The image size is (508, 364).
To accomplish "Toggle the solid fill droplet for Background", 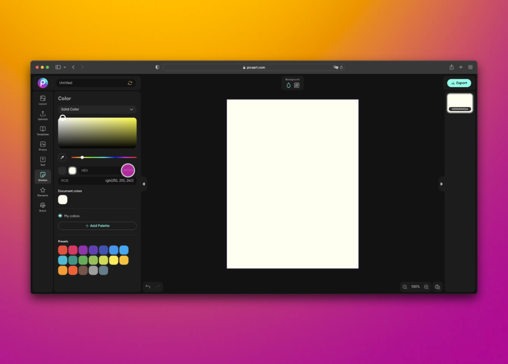I will tap(288, 85).
